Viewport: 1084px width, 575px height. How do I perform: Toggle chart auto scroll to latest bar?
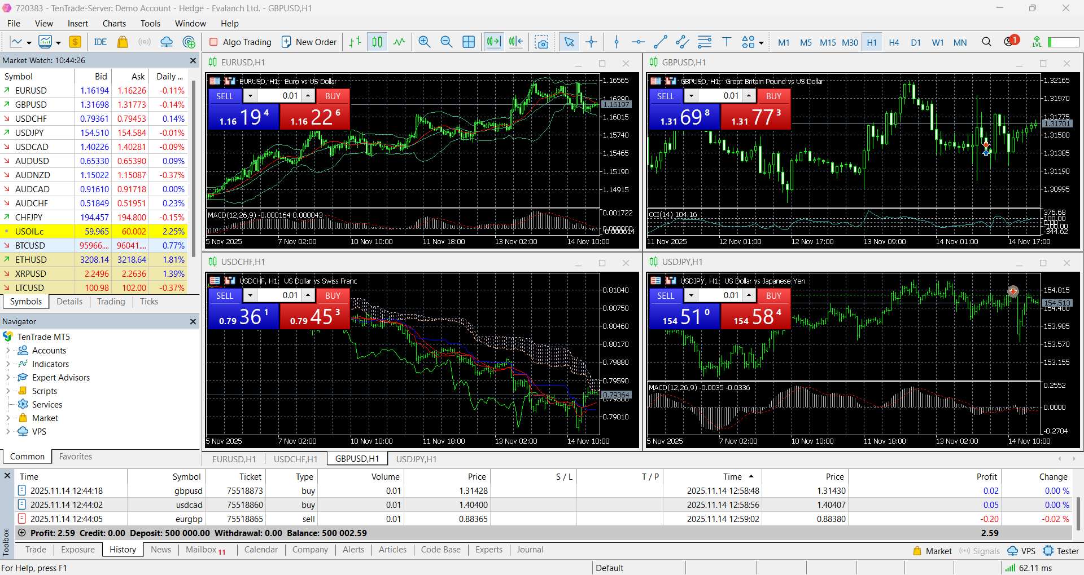click(x=493, y=42)
